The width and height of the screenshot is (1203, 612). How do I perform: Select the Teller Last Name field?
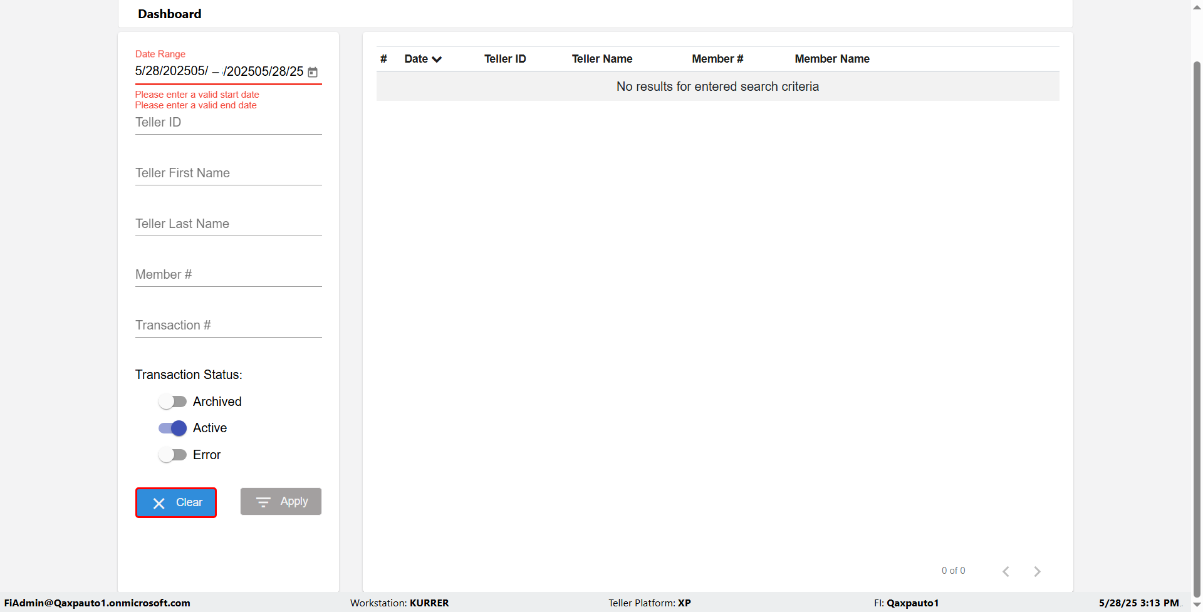pyautogui.click(x=229, y=224)
